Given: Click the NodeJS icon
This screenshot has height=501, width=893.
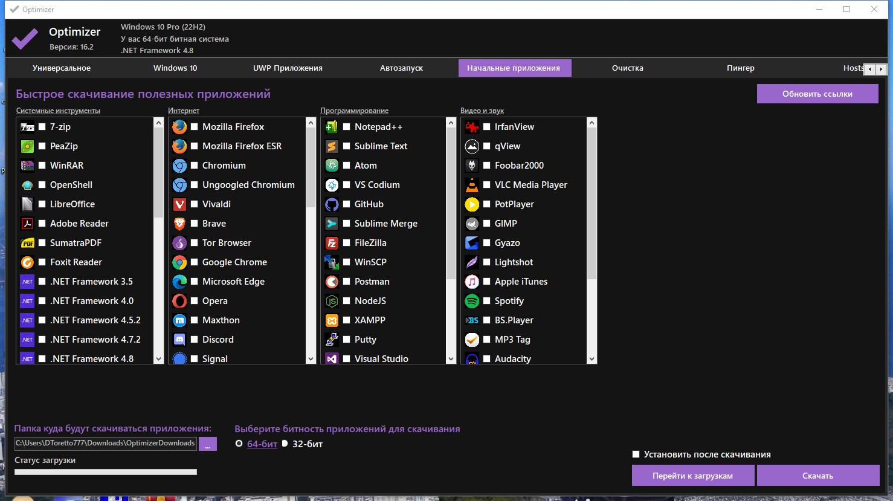Looking at the screenshot, I should (332, 301).
